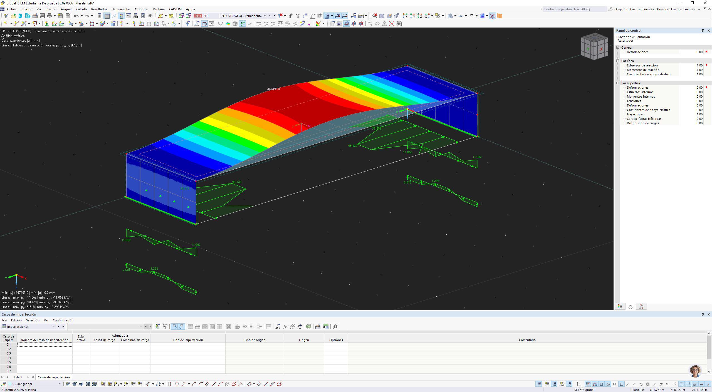Click the undo arrow icon

point(76,16)
